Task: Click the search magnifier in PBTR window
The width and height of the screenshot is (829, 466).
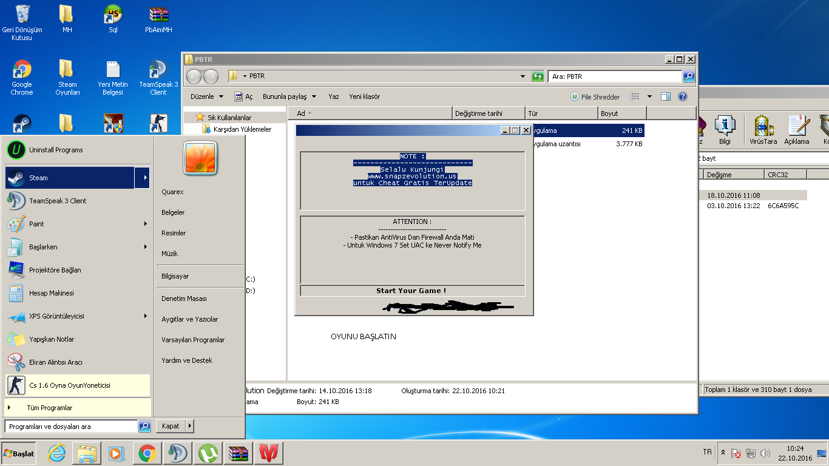Action: 689,76
